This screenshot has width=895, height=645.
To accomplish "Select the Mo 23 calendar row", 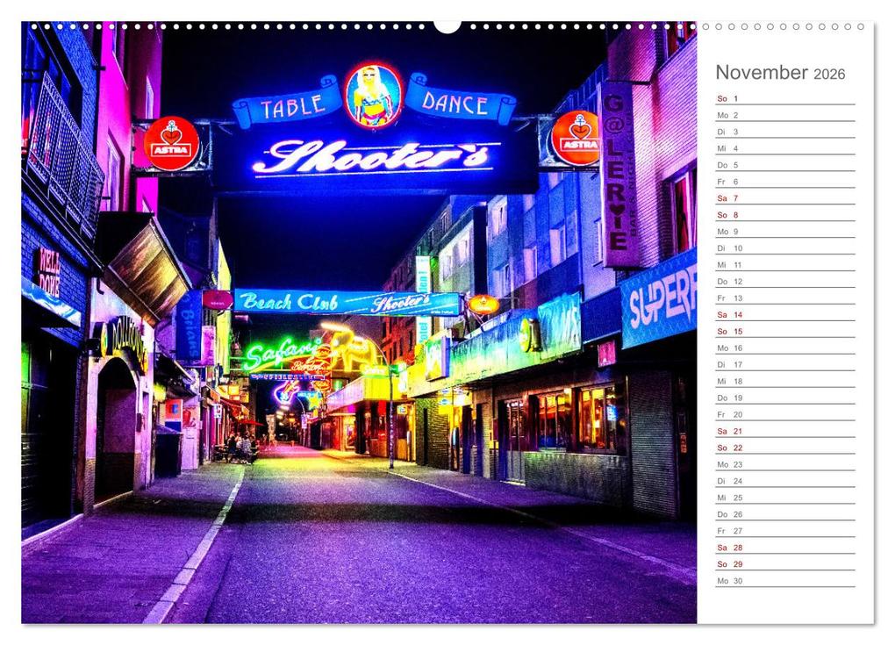I will click(784, 463).
